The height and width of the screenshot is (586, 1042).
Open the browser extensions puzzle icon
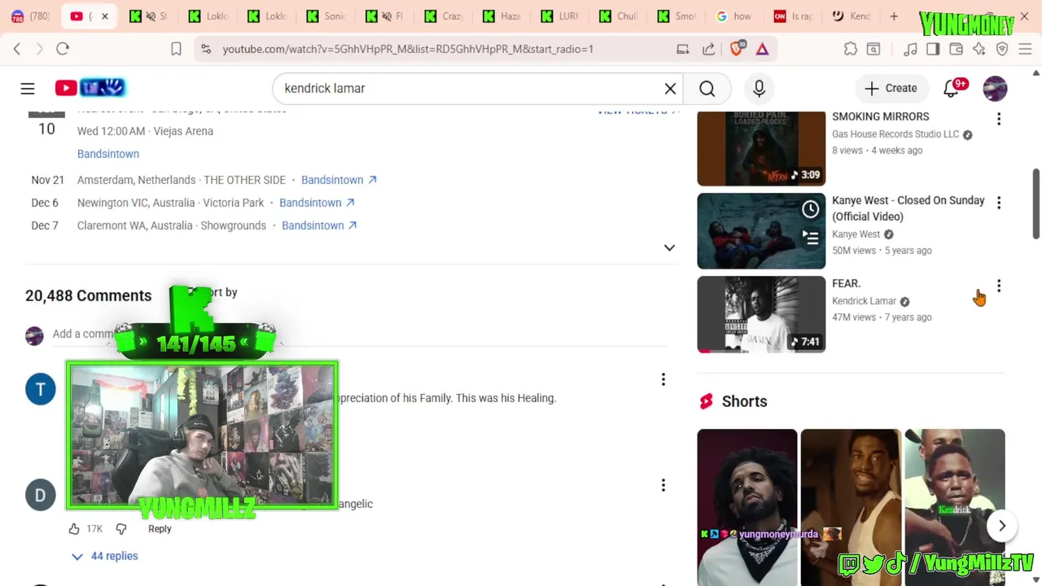pyautogui.click(x=851, y=49)
